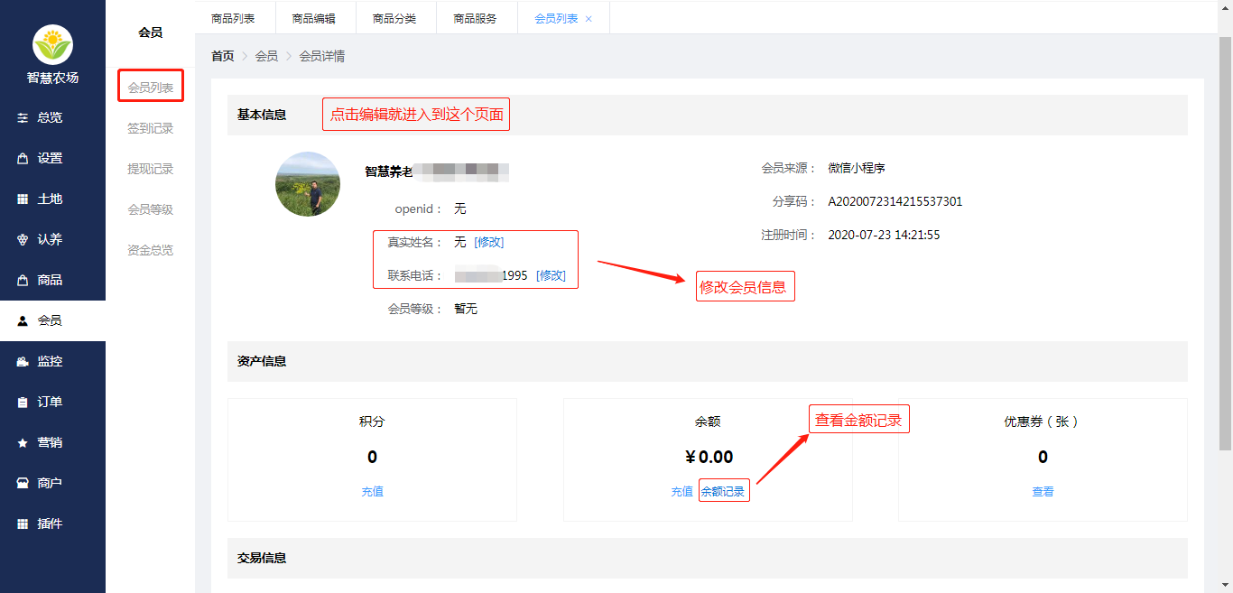The image size is (1233, 593).
Task: Click the 会员详情 breadcrumb text
Action: (x=322, y=56)
